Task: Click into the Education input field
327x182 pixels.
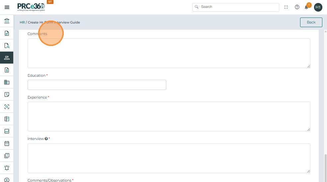Action: click(x=97, y=85)
